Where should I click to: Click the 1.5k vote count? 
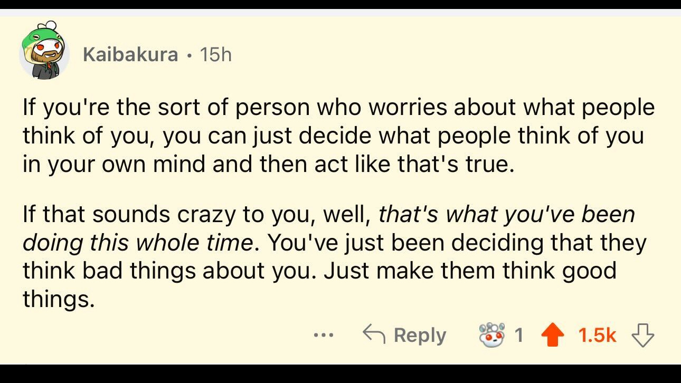(x=597, y=334)
